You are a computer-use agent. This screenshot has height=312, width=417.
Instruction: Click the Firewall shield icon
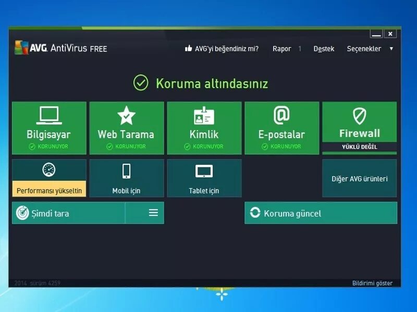[x=360, y=116]
